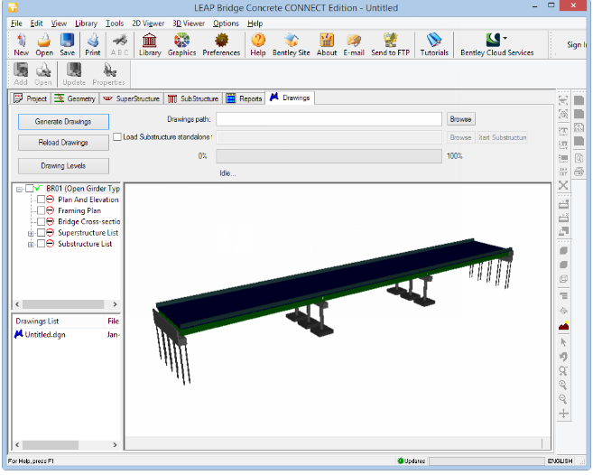This screenshot has width=593, height=475.
Task: Open the Graphics toolbar icon
Action: (182, 44)
